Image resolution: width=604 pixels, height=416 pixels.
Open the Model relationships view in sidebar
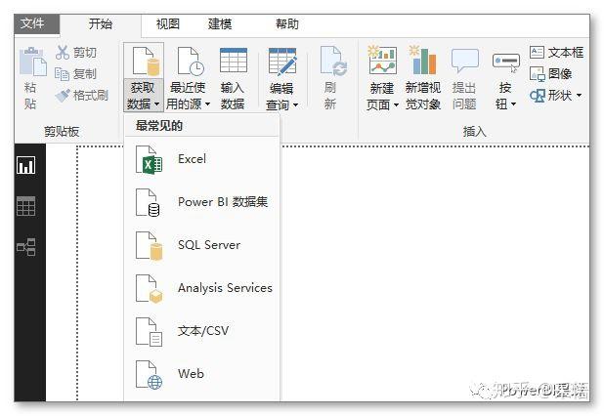pyautogui.click(x=25, y=247)
